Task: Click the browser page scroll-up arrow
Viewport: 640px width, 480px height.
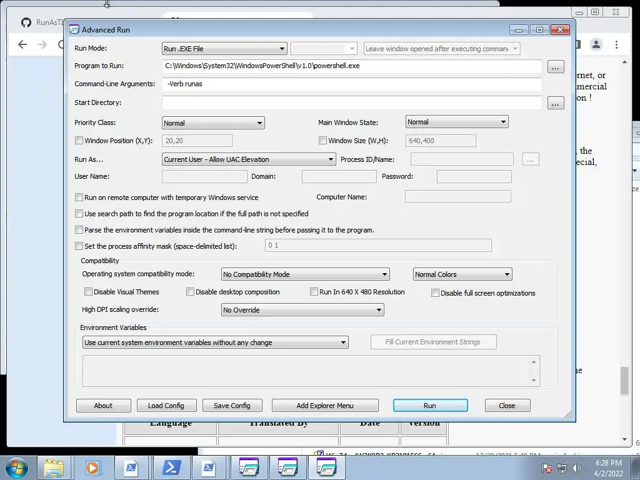Action: coord(624,62)
